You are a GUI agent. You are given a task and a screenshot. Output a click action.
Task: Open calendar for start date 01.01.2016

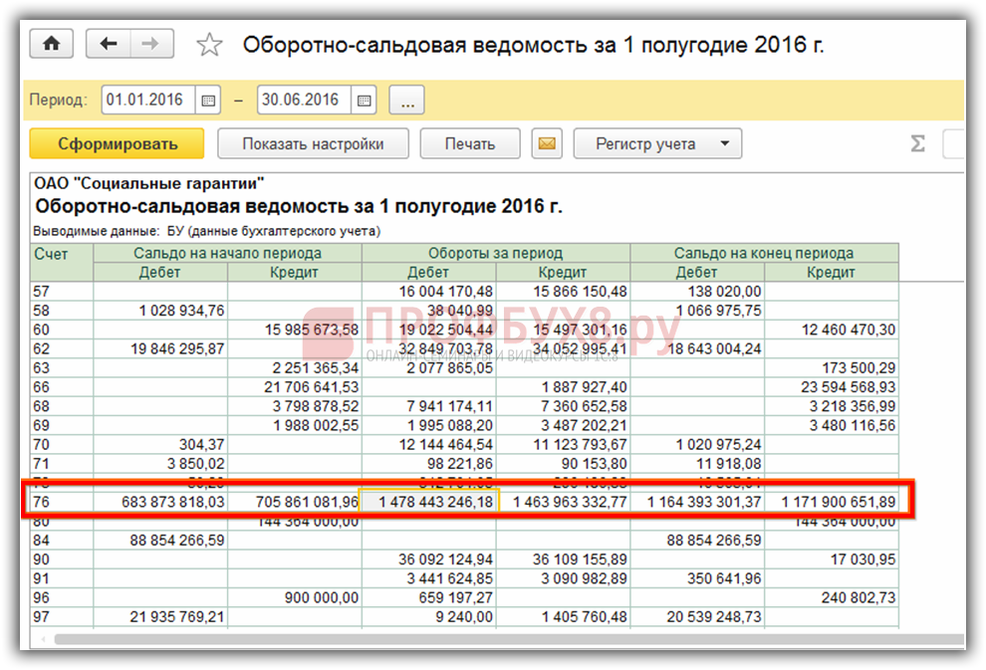pyautogui.click(x=208, y=101)
